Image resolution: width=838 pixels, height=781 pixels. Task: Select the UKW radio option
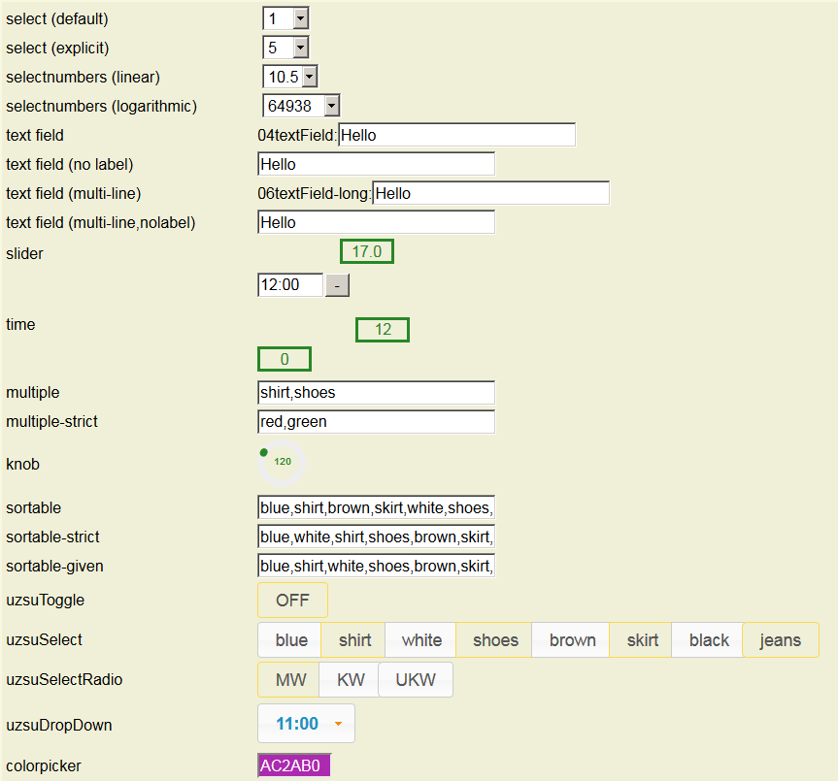[415, 680]
